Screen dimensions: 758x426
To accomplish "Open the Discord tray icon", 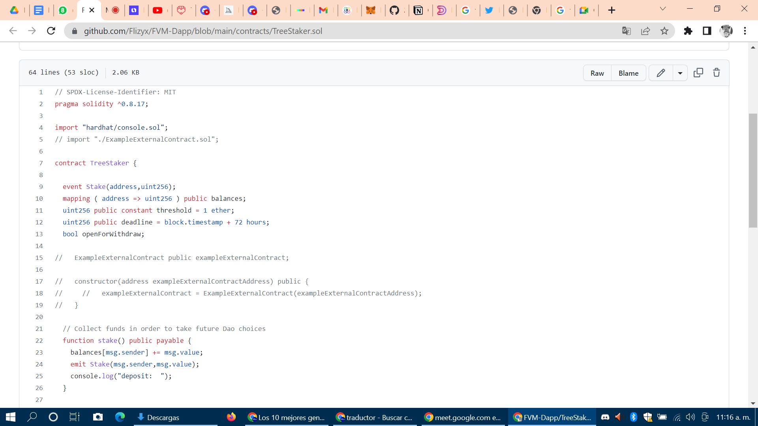I will [x=605, y=417].
